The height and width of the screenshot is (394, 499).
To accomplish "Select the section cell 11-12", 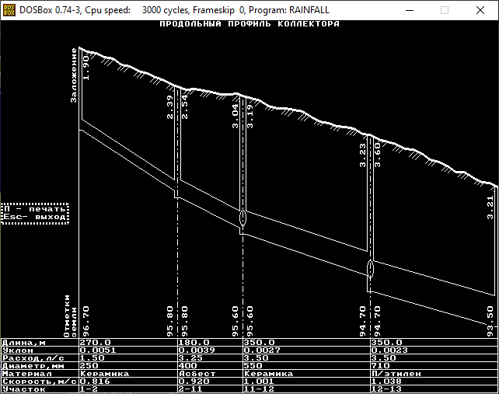I will pos(260,389).
